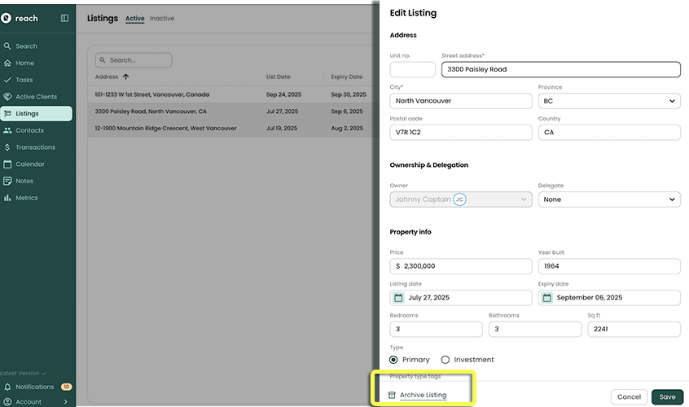Switch to the Active listings tab
Viewport: 689px width, 407px height.
[x=134, y=19]
